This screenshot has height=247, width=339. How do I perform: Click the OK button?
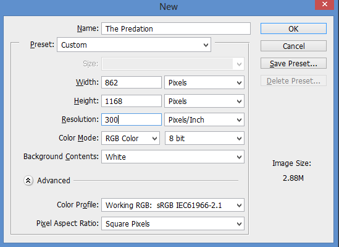click(x=293, y=28)
